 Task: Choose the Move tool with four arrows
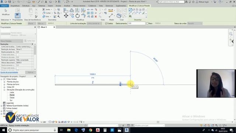point(66,16)
